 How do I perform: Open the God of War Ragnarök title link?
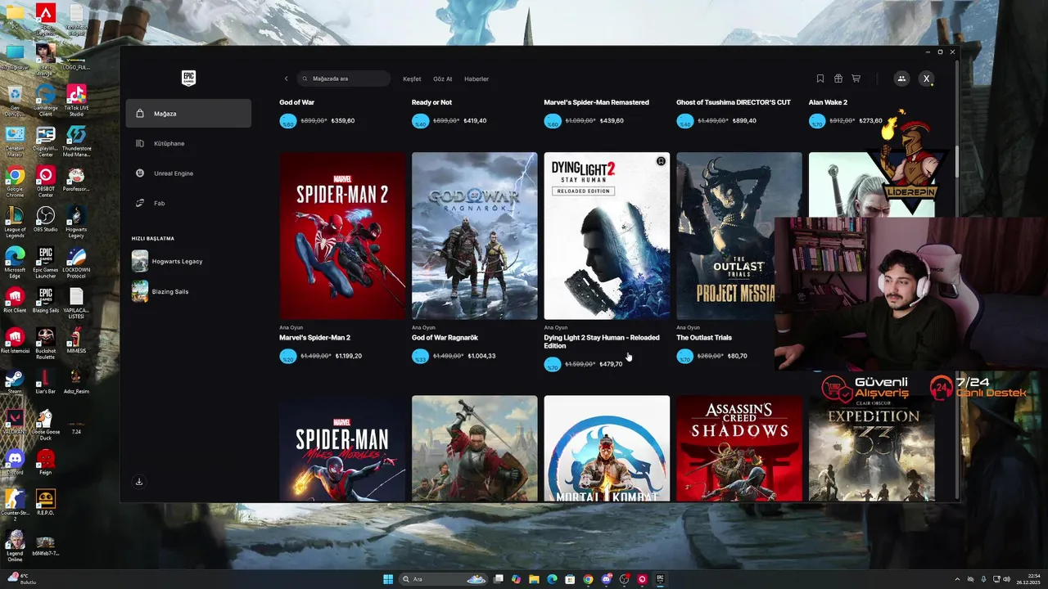(x=445, y=337)
